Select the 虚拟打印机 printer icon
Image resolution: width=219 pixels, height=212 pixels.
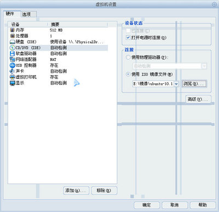pos(13,77)
